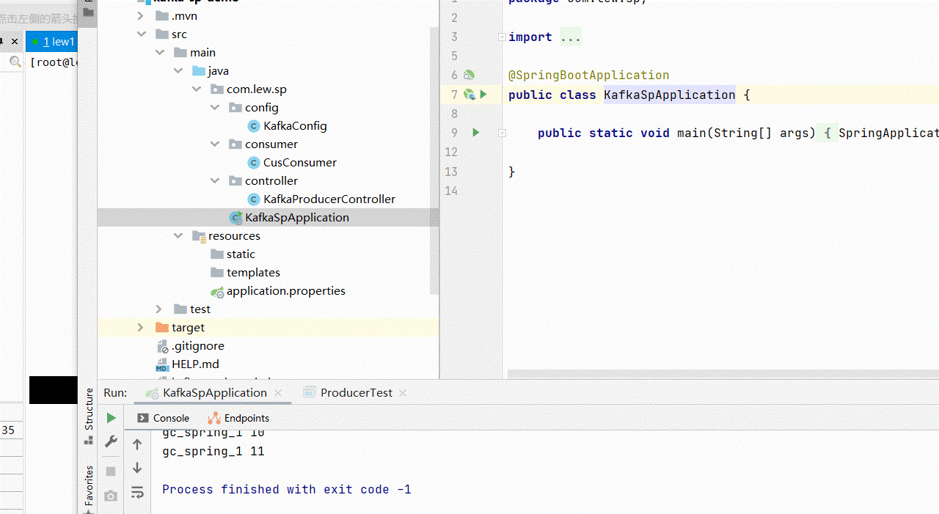Run main method from line 9 gutter

click(476, 133)
